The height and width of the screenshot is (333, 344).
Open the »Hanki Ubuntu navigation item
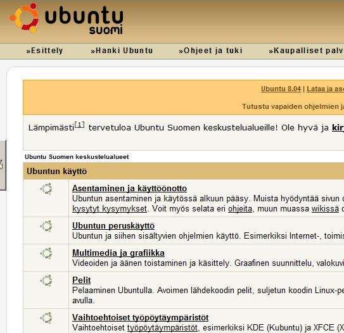122,51
